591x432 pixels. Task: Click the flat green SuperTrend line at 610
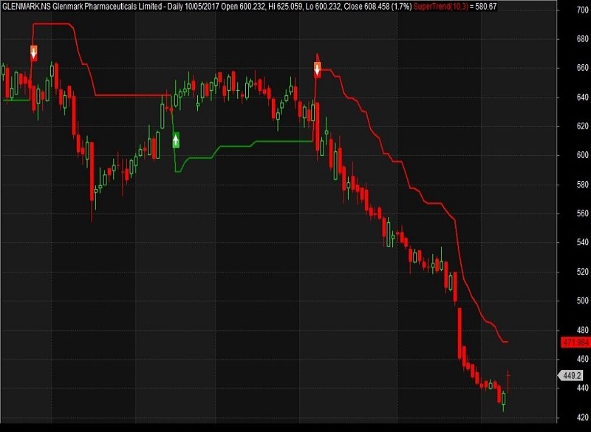coord(284,141)
